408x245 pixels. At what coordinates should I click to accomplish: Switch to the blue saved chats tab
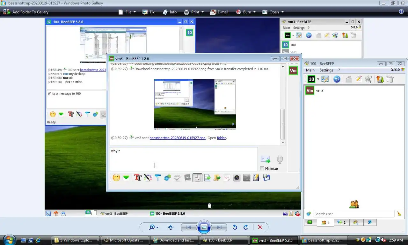370,222
